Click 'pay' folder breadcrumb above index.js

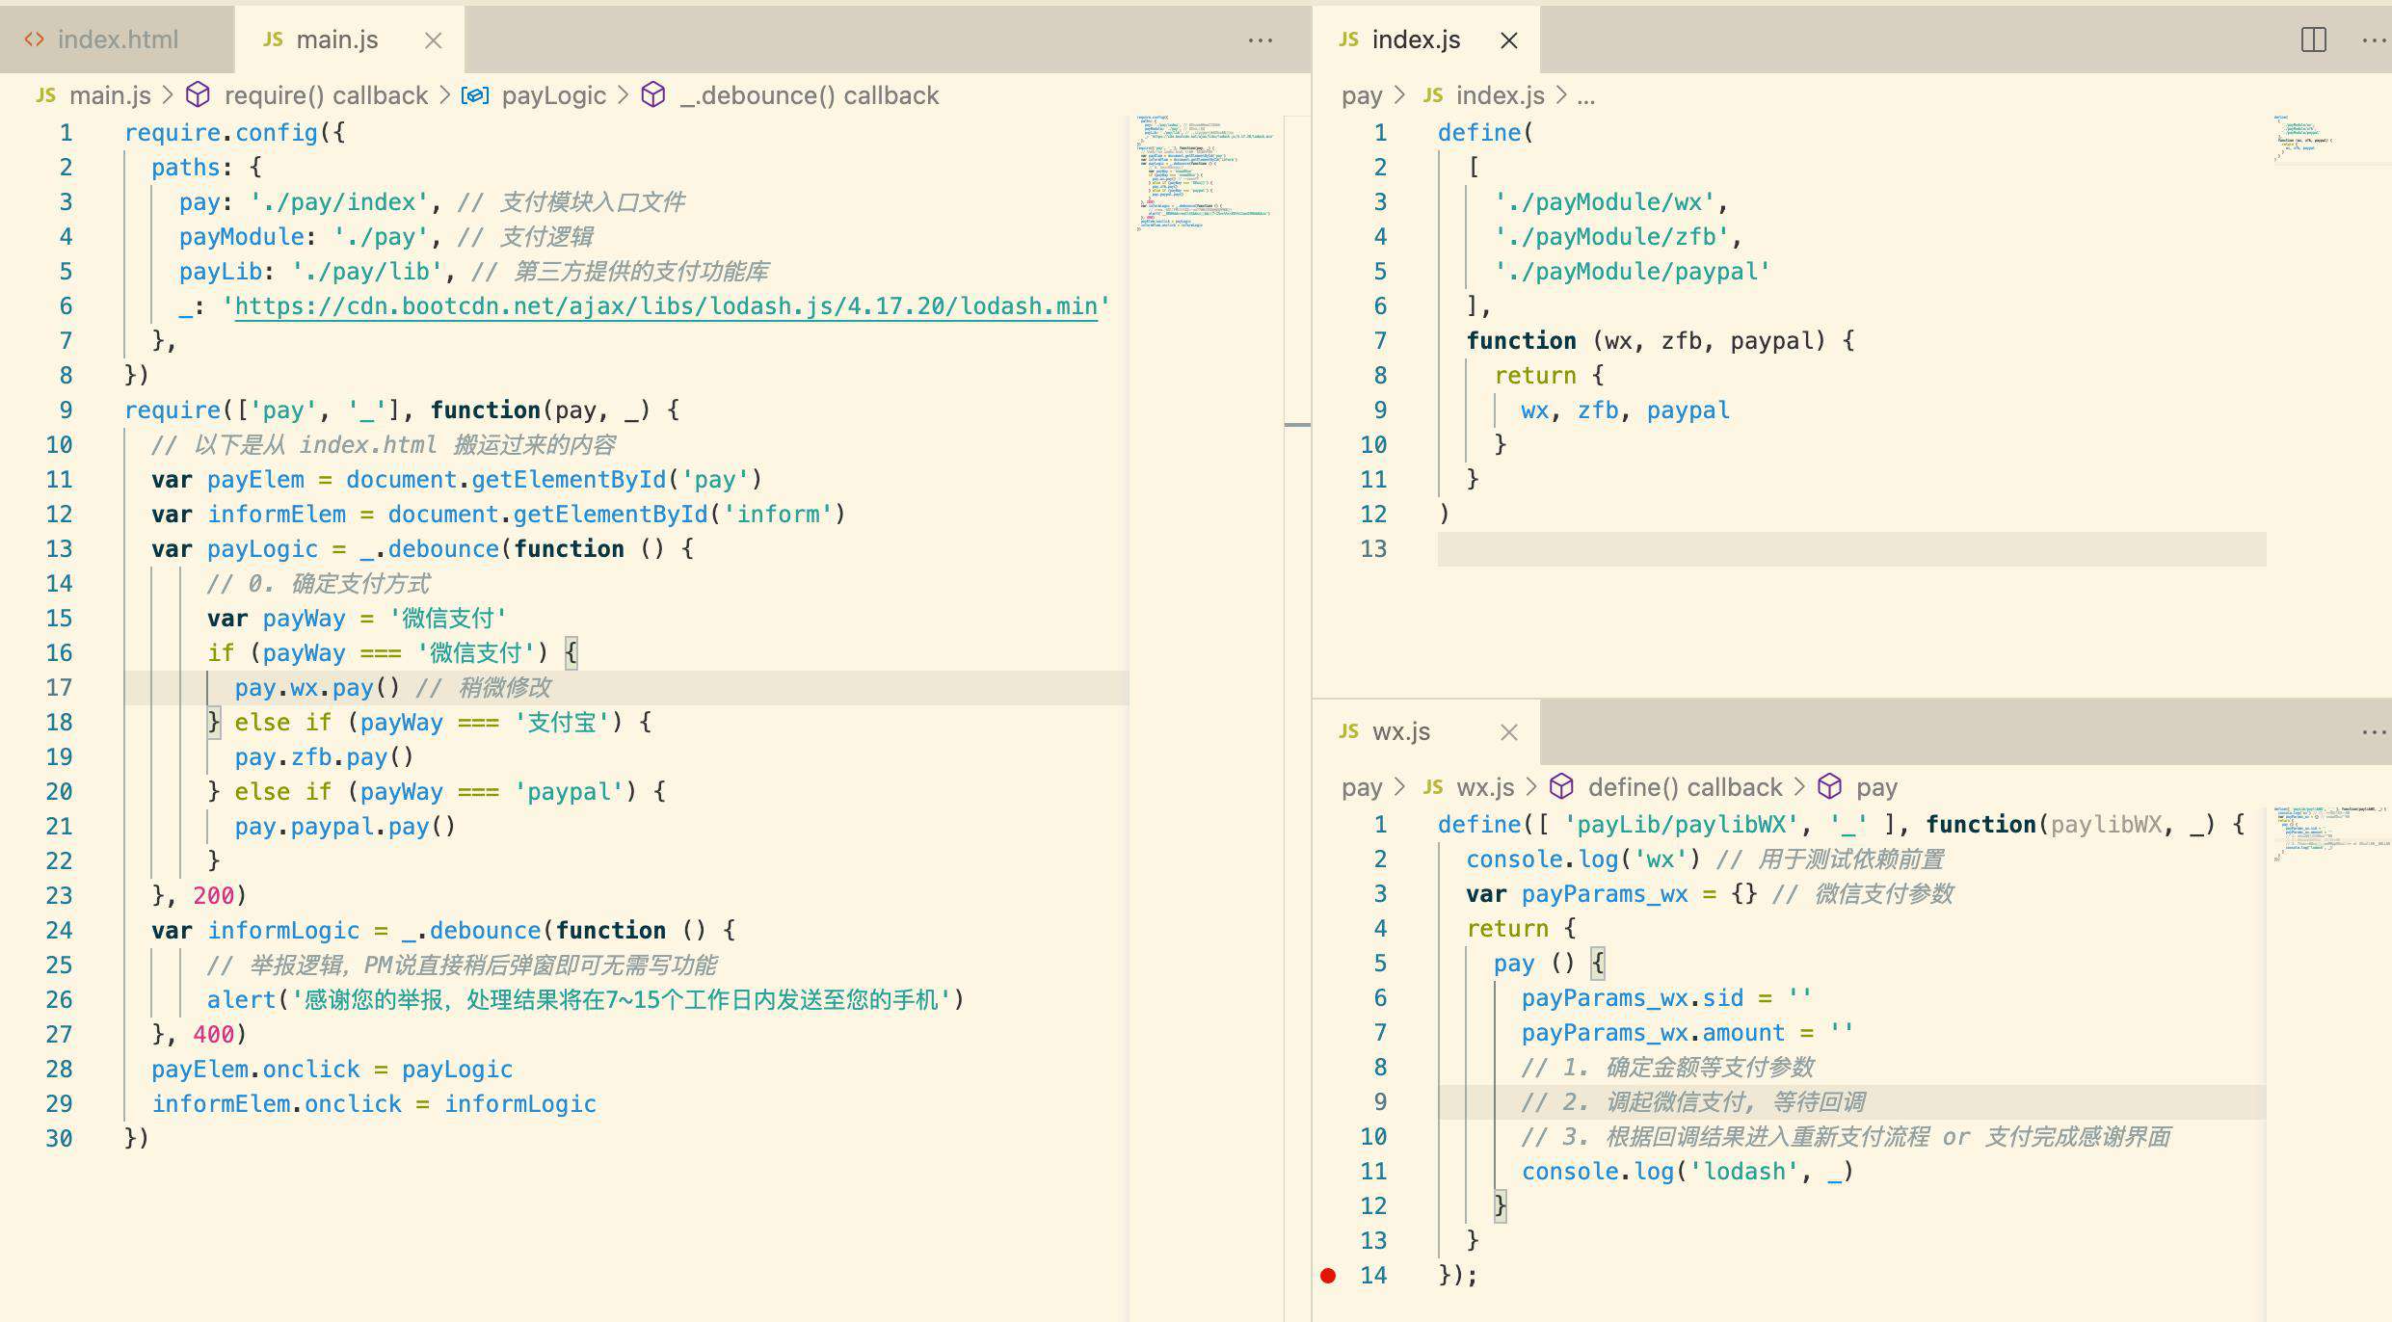1362,95
